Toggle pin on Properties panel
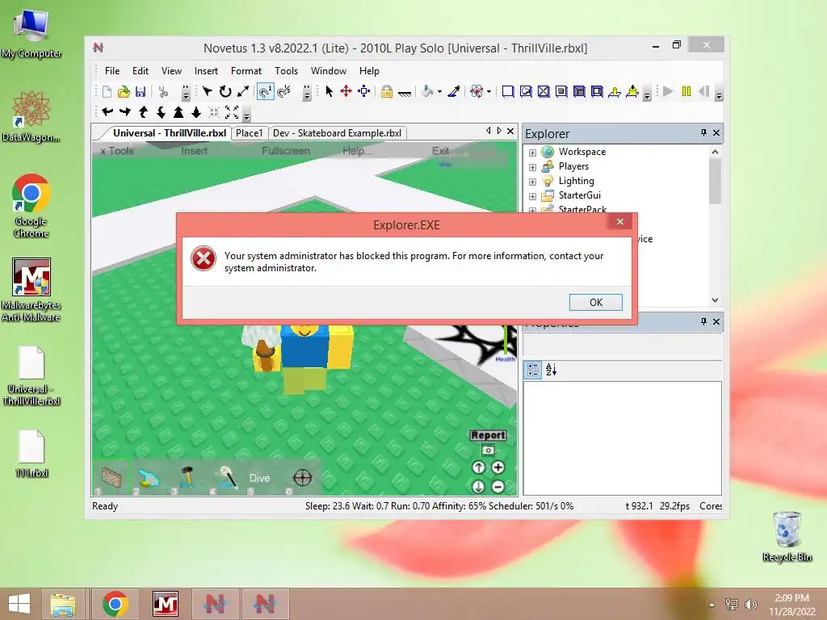Screen dimensions: 827x620 click(x=703, y=321)
